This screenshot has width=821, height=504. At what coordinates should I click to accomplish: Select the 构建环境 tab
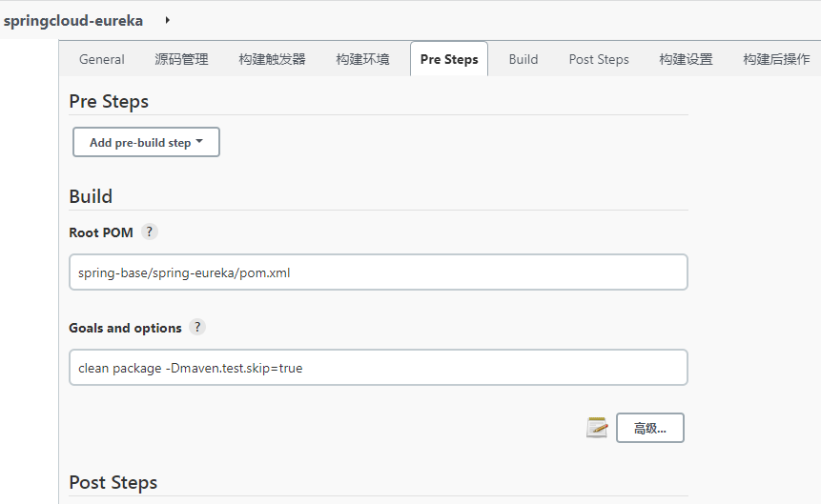click(x=363, y=59)
